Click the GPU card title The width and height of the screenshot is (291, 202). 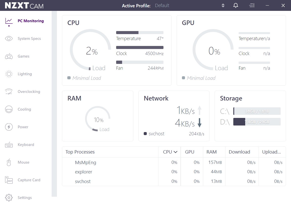(x=188, y=23)
